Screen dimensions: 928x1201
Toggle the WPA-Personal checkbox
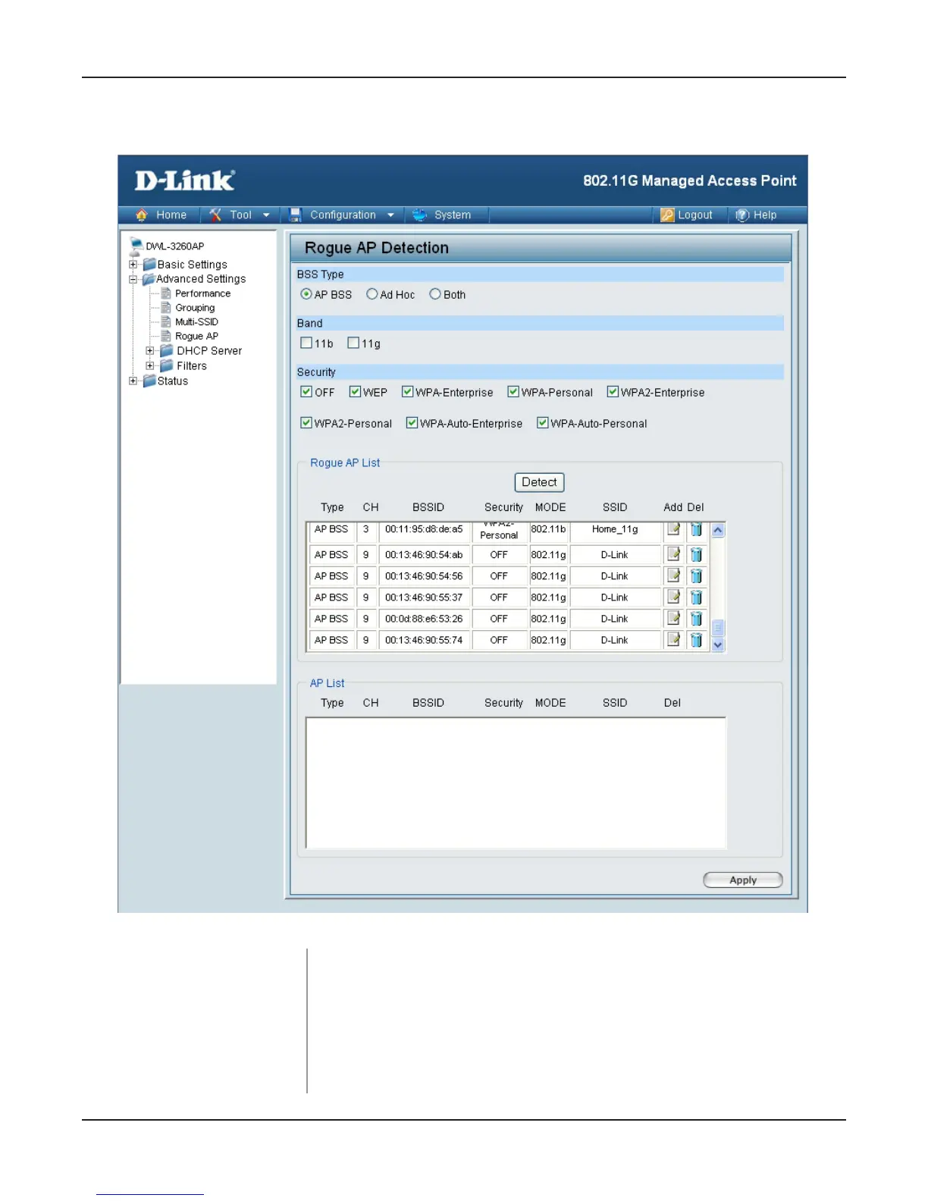[x=513, y=392]
